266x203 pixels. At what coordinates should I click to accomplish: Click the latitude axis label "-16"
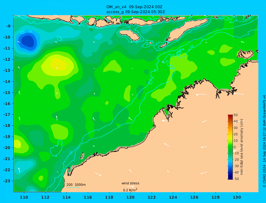tap(7, 104)
